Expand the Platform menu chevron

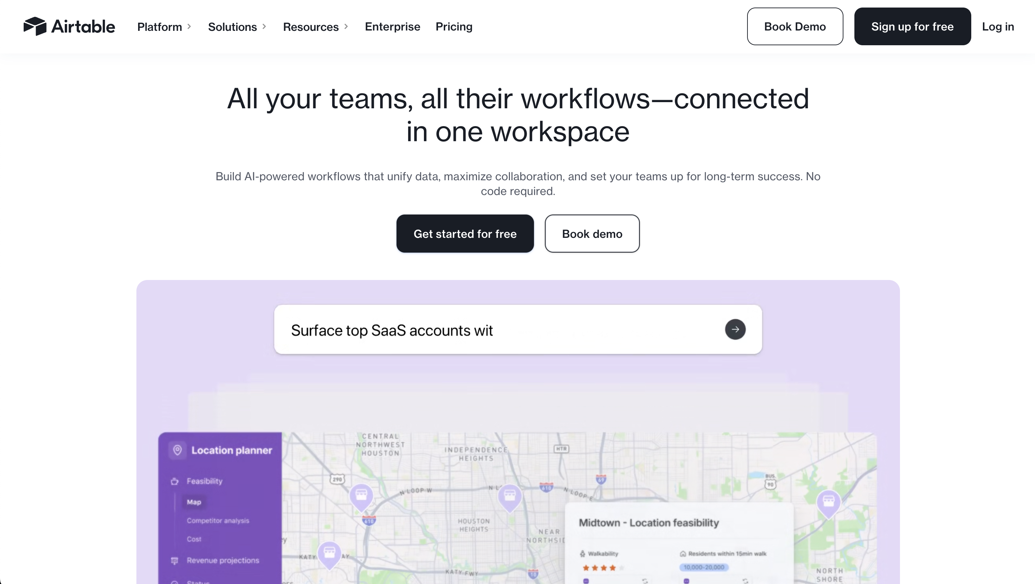189,26
